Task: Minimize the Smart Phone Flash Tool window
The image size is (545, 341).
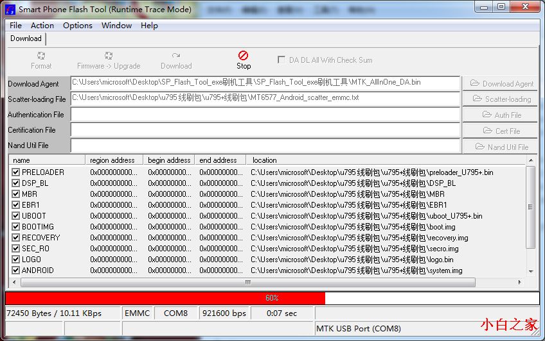Action: [483, 6]
